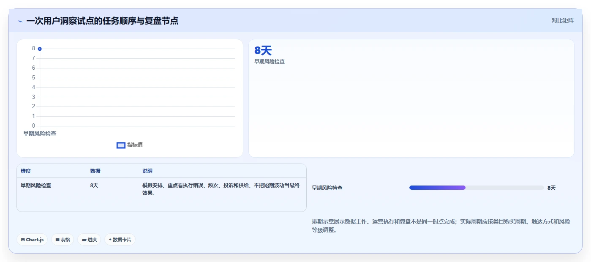Click the Chart.js tag chip
The height and width of the screenshot is (262, 591).
[x=32, y=240]
